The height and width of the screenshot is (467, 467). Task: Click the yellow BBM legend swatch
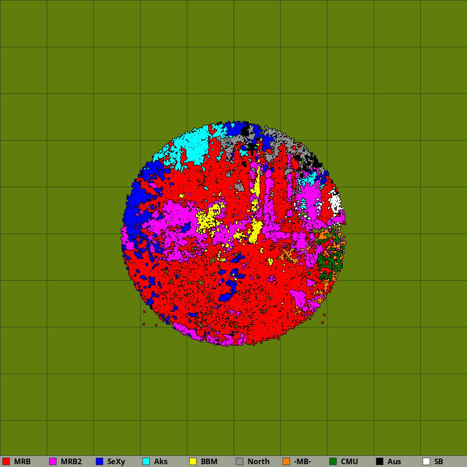pos(193,461)
